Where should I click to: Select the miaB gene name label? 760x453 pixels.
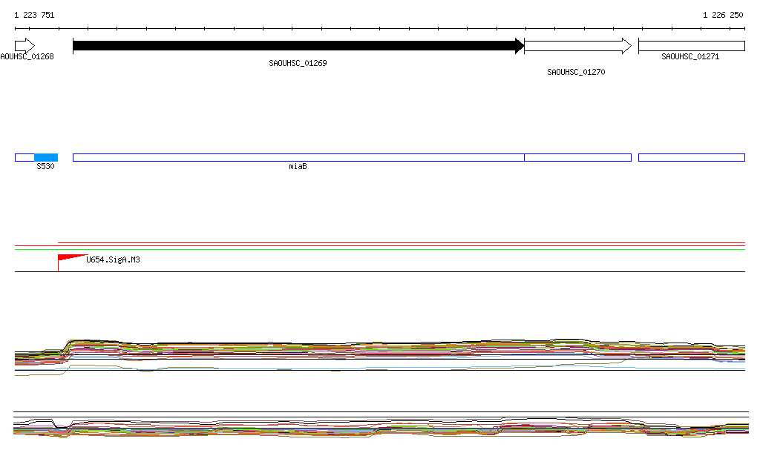point(298,167)
